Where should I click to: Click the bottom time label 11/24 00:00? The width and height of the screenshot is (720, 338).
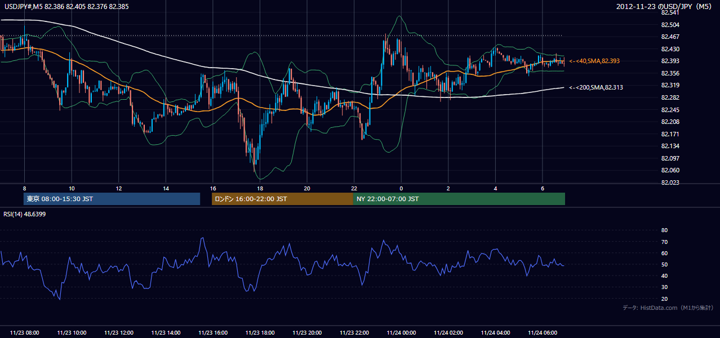401,333
